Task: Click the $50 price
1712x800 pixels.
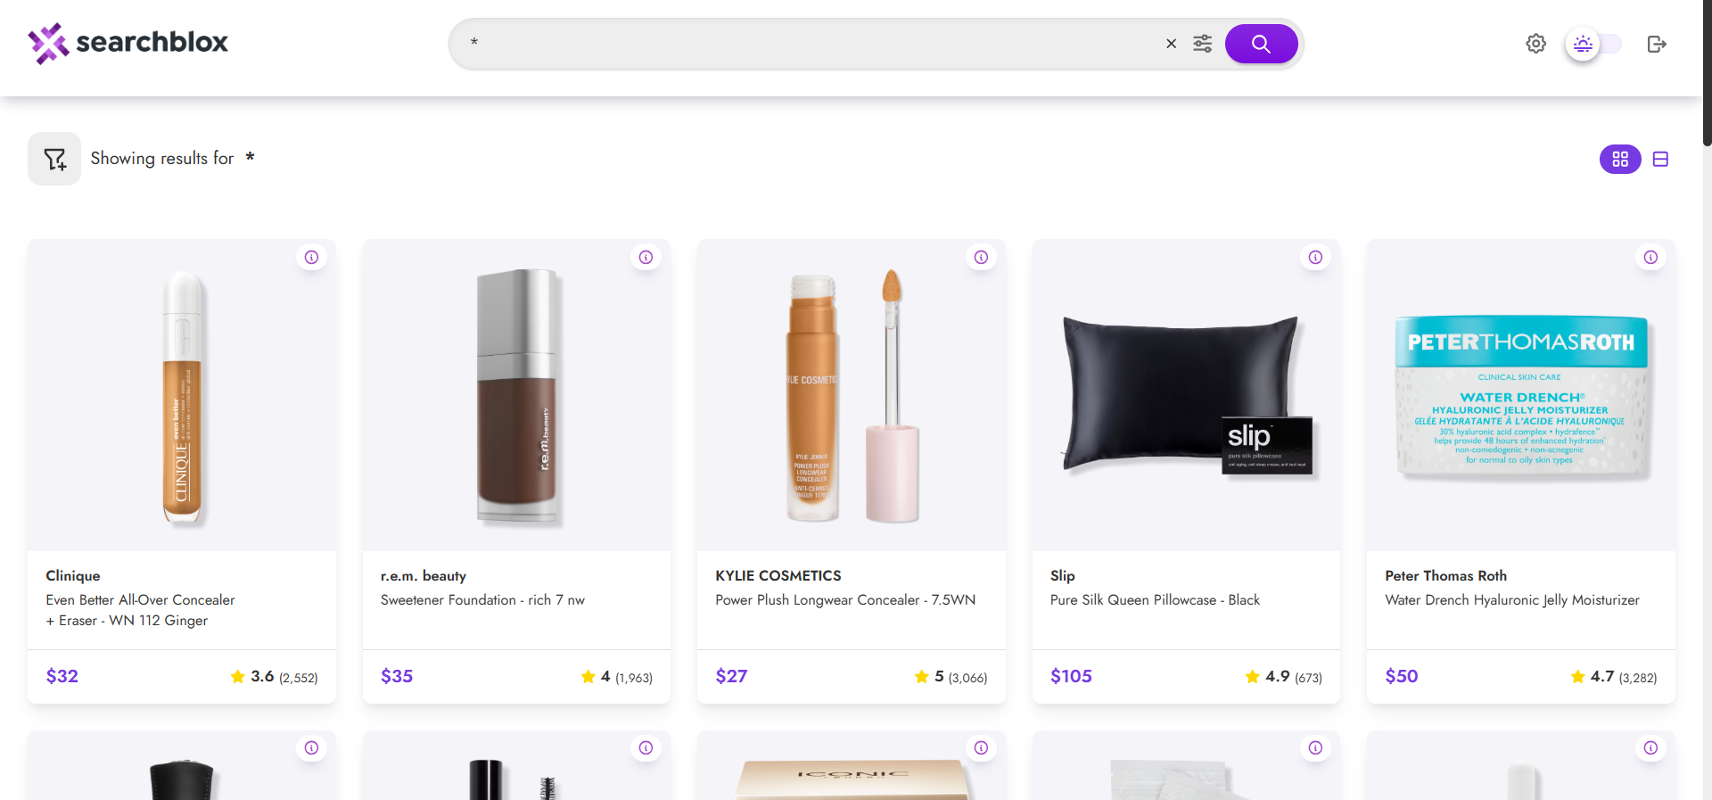Action: [1402, 676]
